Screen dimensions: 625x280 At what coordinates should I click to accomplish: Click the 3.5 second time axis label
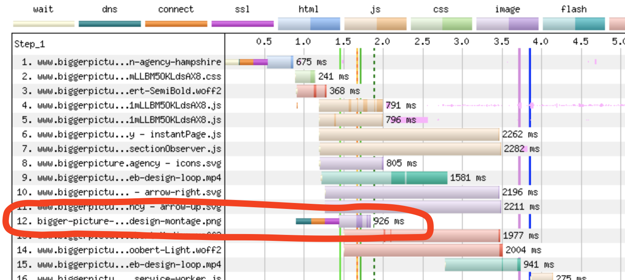(x=502, y=42)
